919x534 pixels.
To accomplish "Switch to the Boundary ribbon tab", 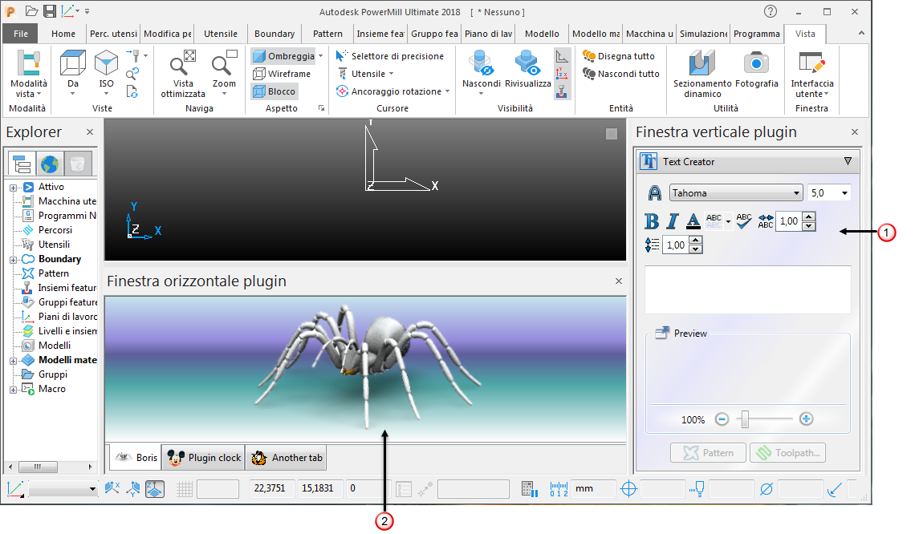I will click(x=274, y=34).
